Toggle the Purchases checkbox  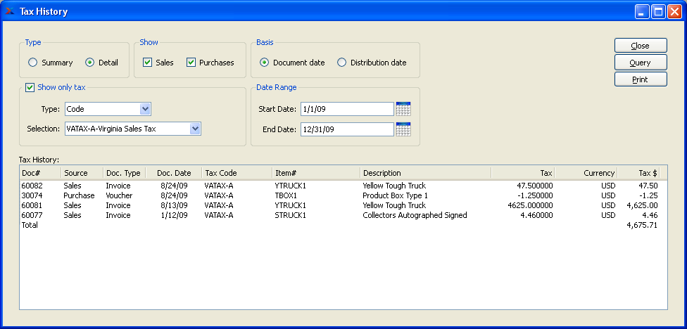(x=191, y=63)
